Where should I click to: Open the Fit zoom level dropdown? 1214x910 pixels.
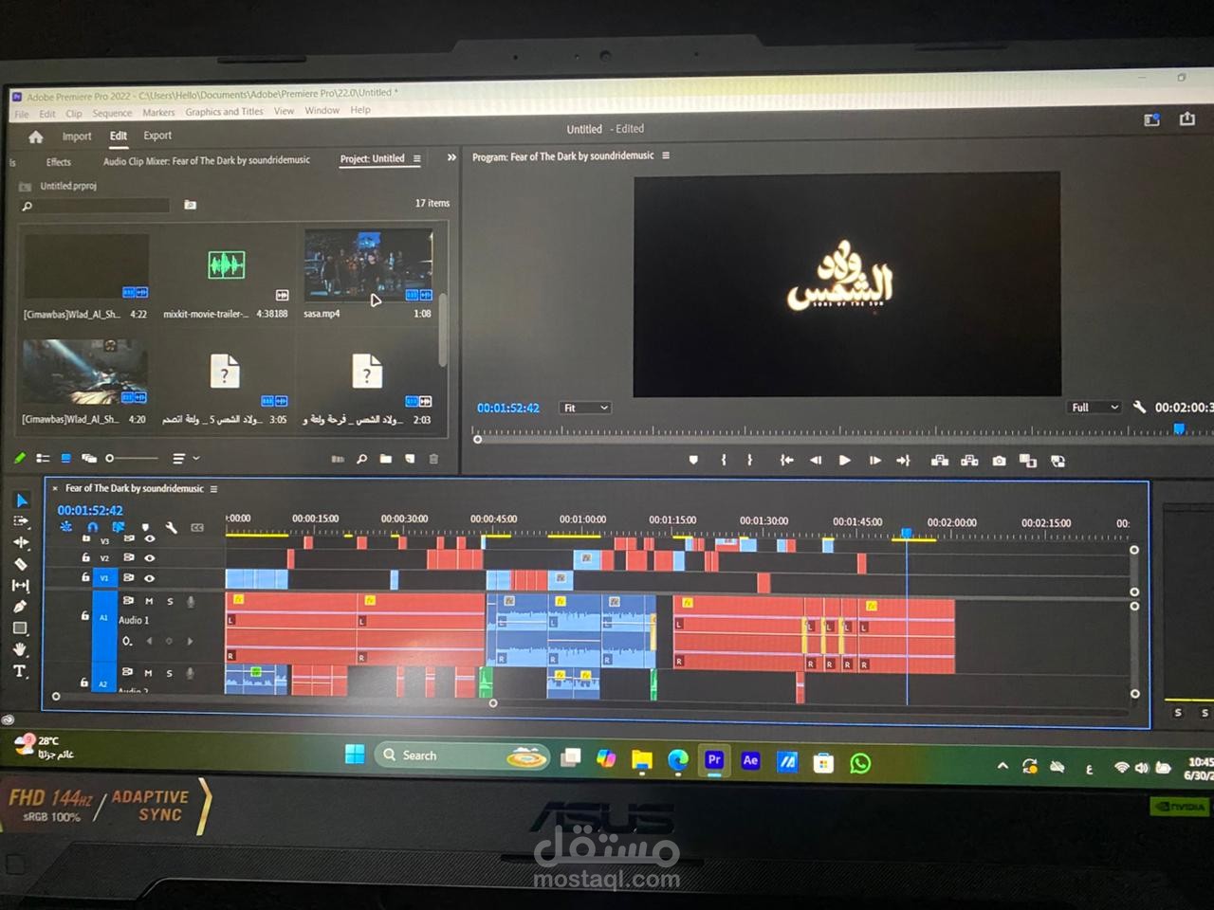pyautogui.click(x=584, y=408)
